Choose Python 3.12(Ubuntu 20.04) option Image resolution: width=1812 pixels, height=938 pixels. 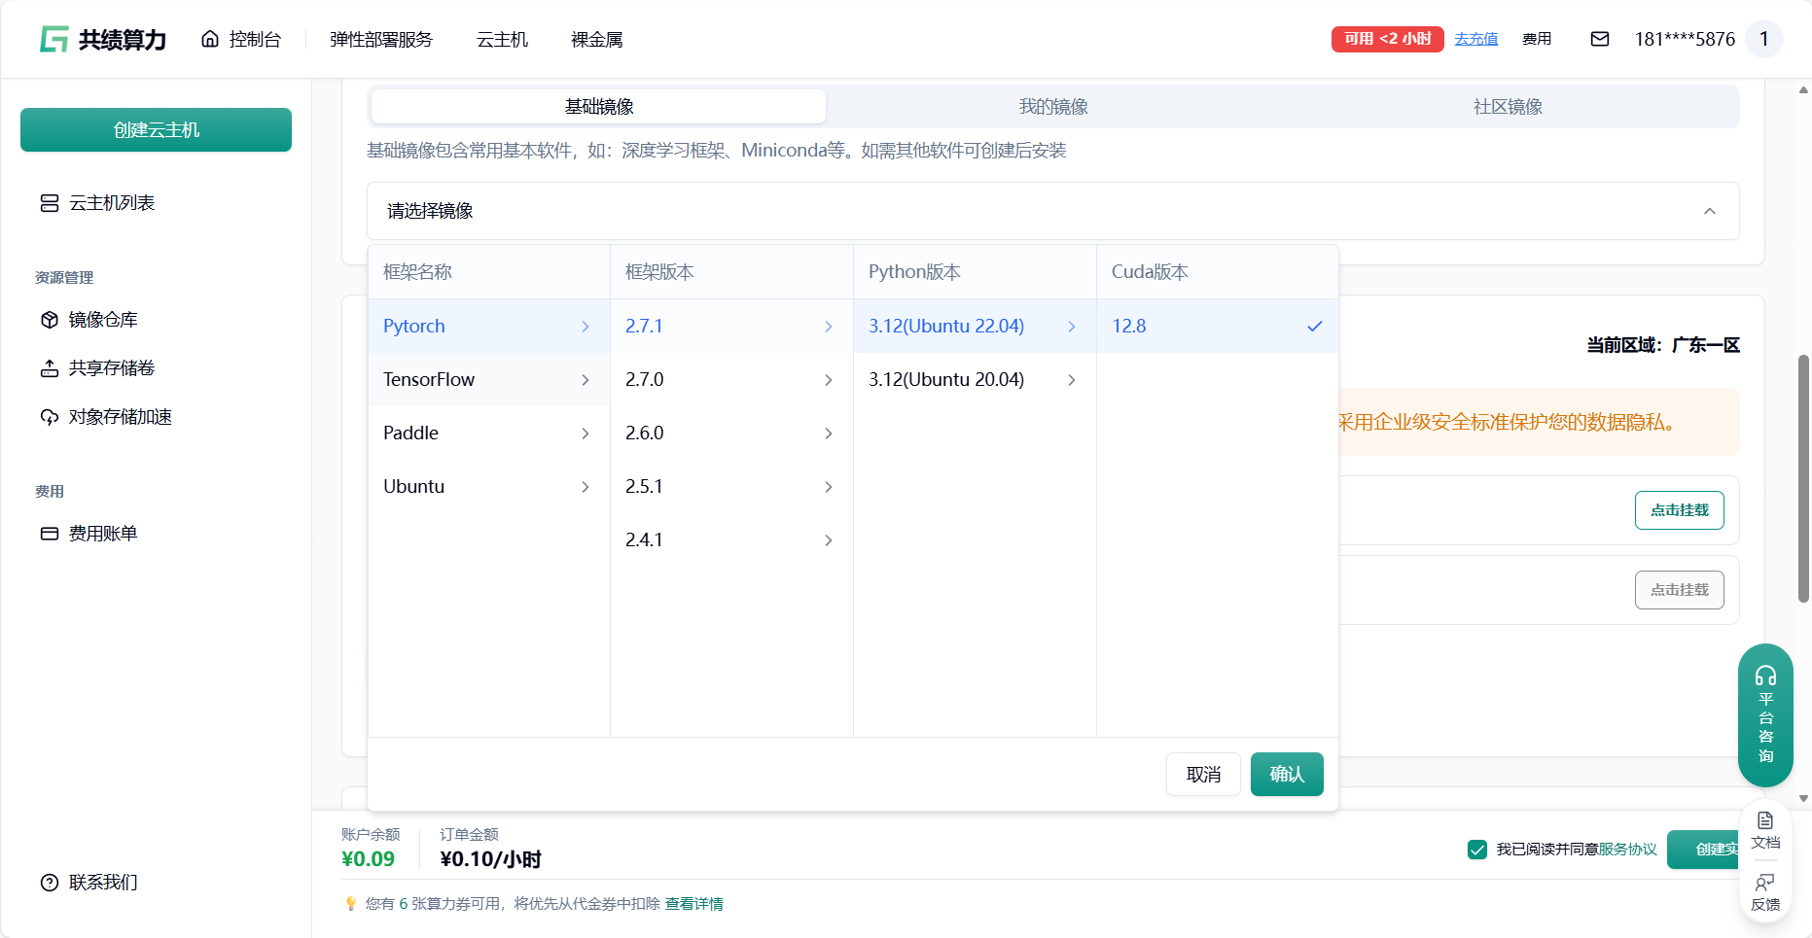(x=973, y=379)
